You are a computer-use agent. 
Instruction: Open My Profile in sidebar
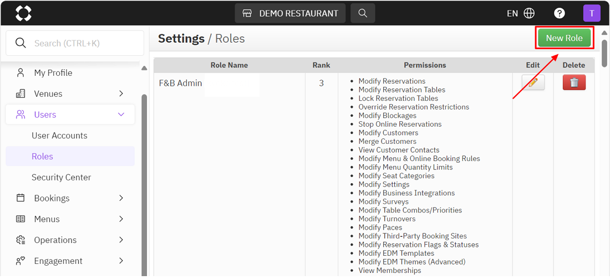coord(53,72)
